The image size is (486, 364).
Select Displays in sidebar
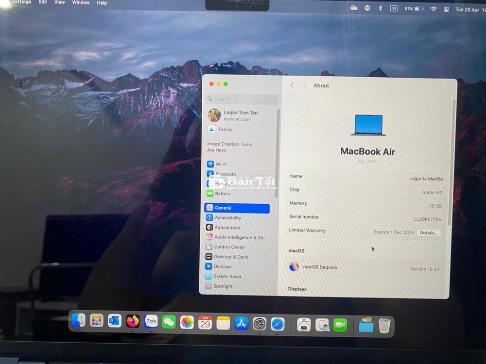point(218,266)
